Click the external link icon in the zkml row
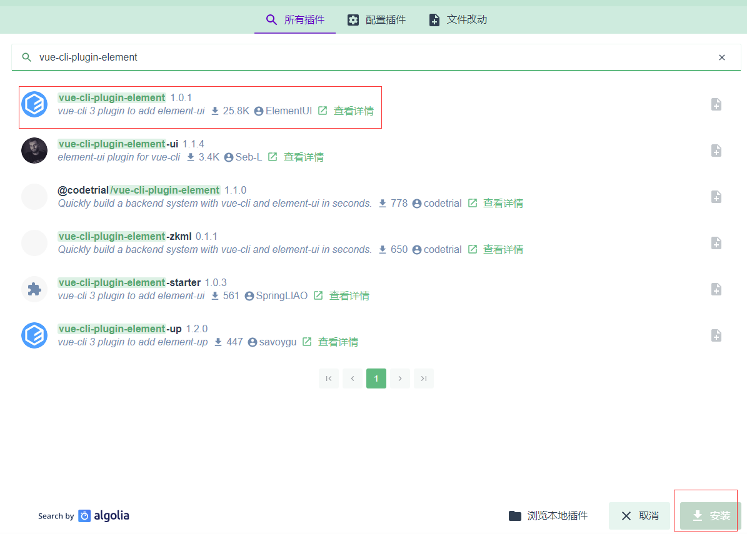Screen dimensions: 747x534 (472, 249)
